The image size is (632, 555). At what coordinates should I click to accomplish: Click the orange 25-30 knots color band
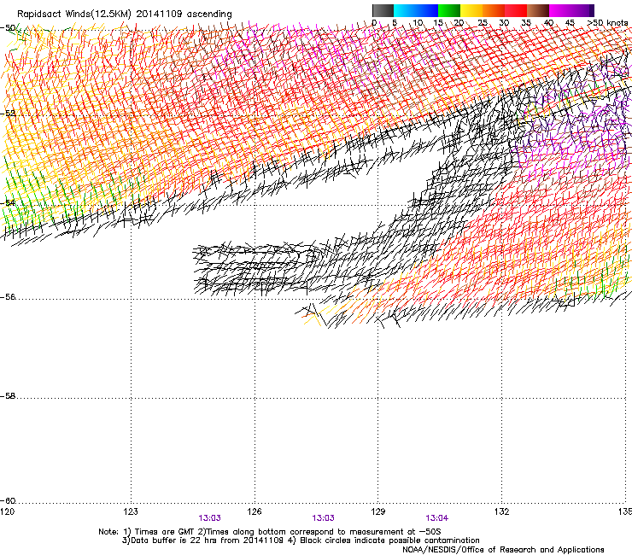(x=494, y=10)
